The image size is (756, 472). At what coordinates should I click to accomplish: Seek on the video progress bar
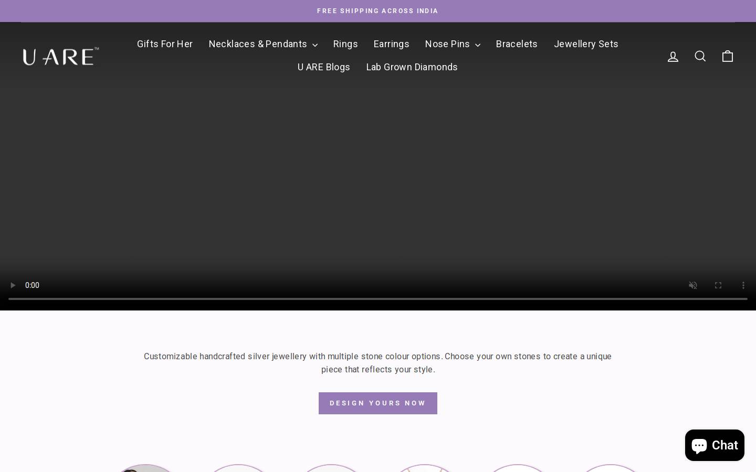(x=378, y=299)
